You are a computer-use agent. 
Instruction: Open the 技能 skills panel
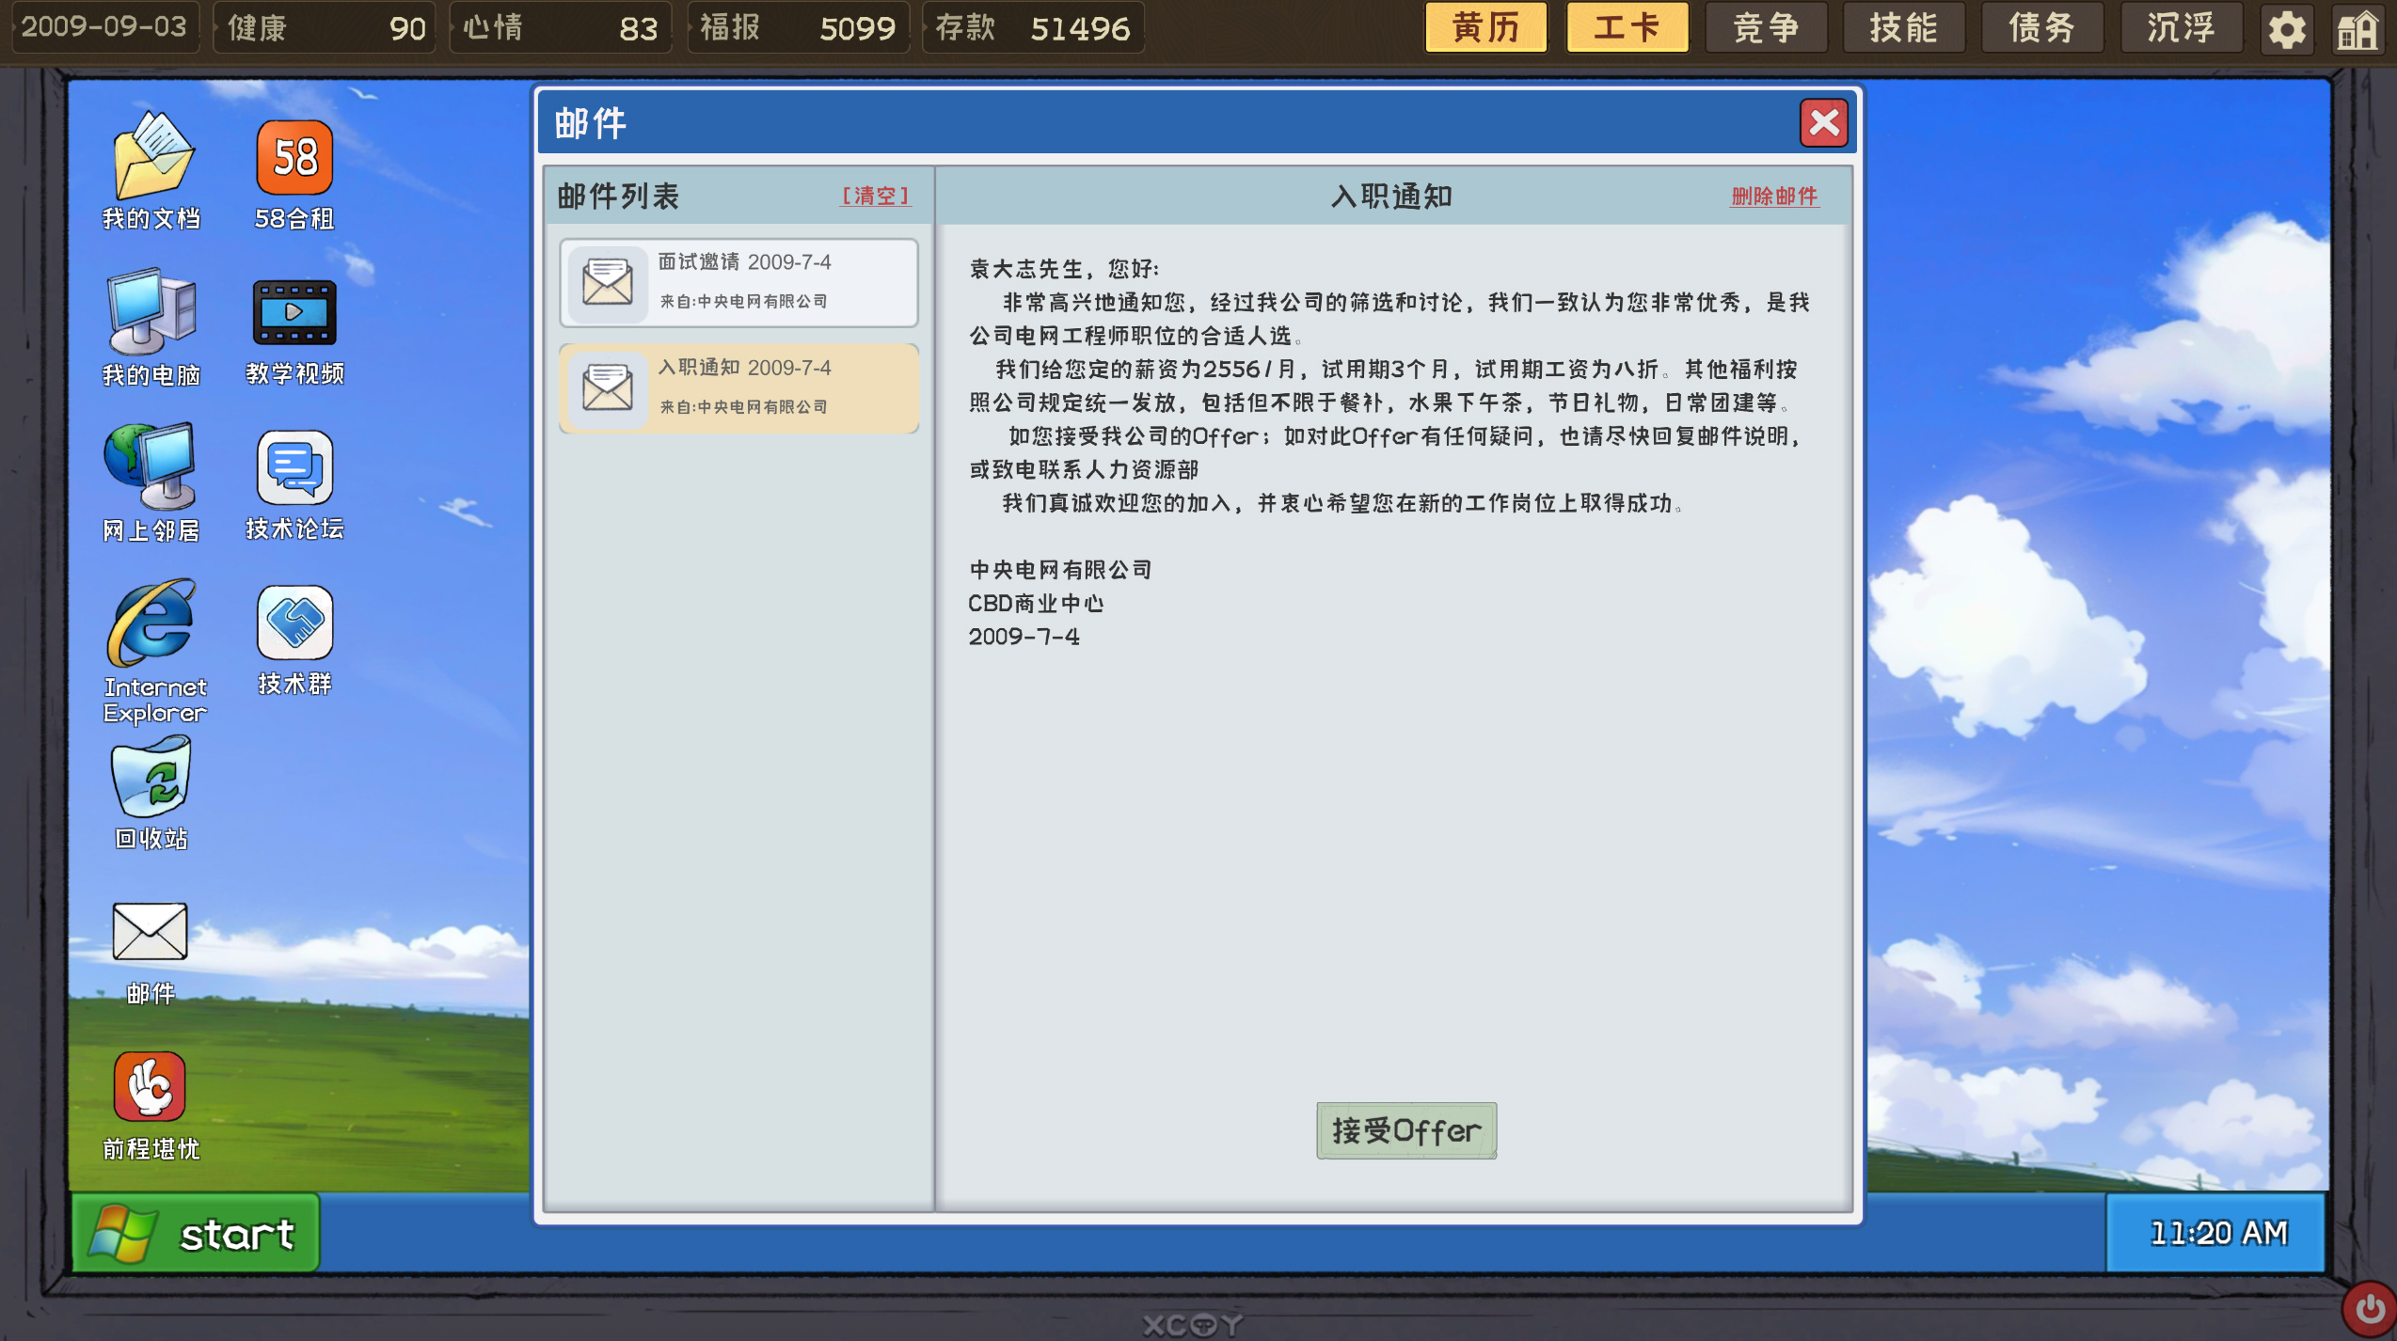pyautogui.click(x=1903, y=27)
